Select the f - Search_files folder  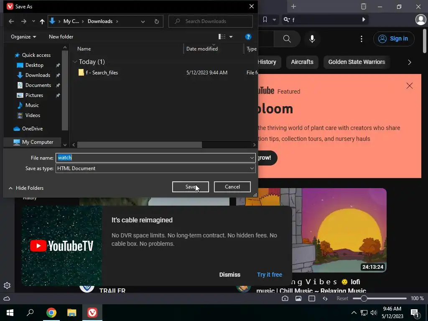(x=102, y=73)
